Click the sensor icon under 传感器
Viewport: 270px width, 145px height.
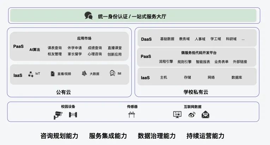point(132,115)
